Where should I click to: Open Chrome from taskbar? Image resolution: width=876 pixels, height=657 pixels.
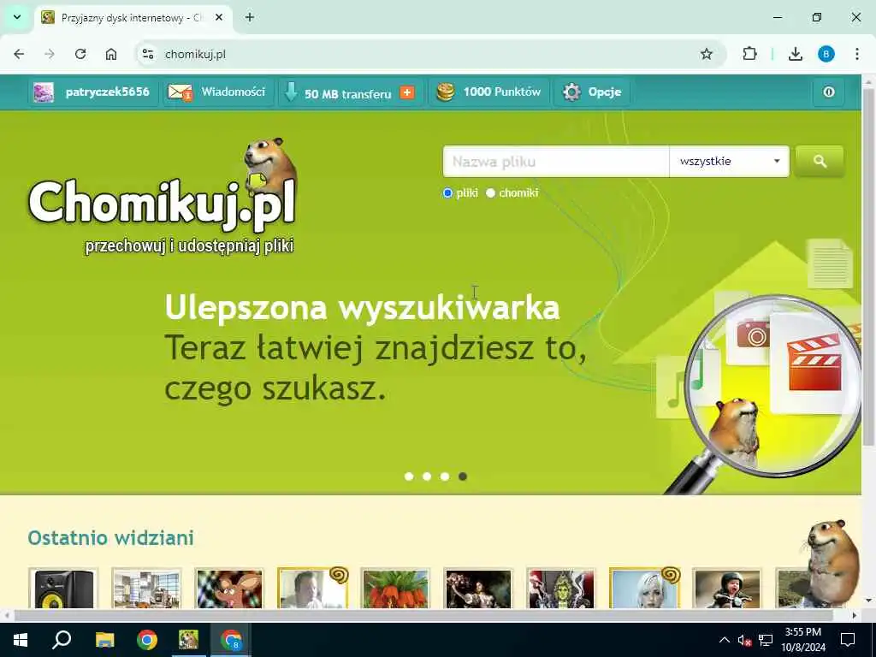click(x=147, y=640)
